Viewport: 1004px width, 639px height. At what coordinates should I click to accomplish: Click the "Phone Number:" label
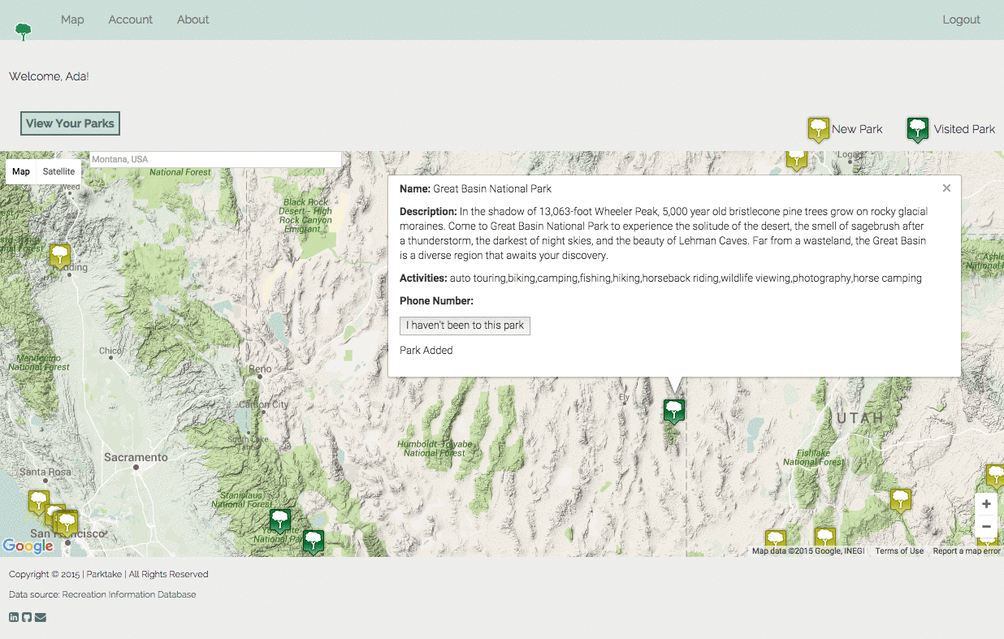coord(436,300)
